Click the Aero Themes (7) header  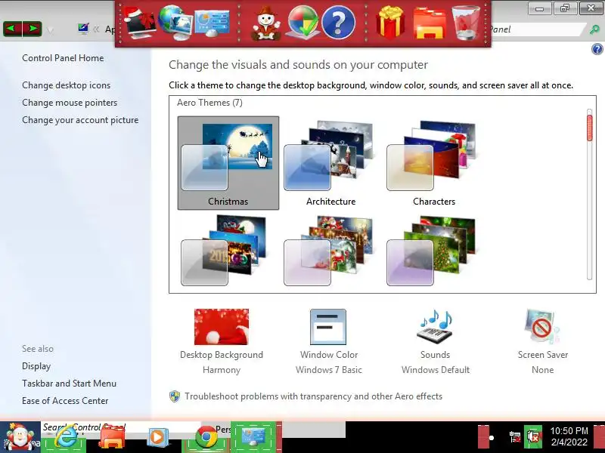tap(209, 103)
